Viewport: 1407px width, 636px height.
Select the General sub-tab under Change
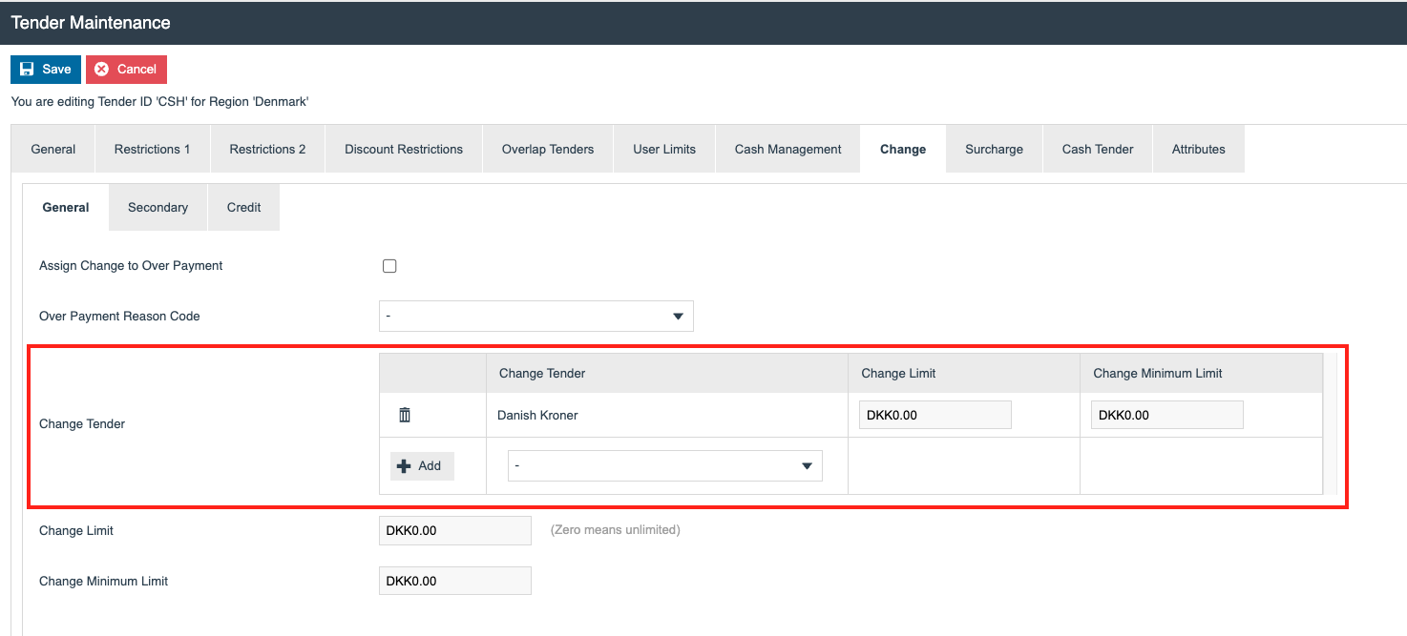coord(66,207)
